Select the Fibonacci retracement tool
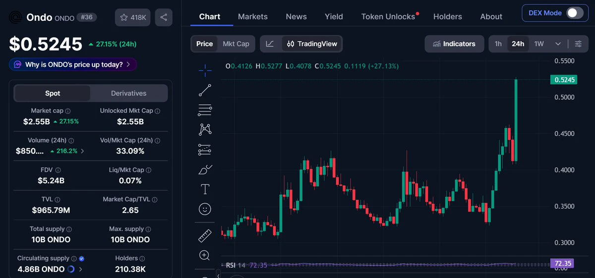The height and width of the screenshot is (278, 595). point(205,110)
